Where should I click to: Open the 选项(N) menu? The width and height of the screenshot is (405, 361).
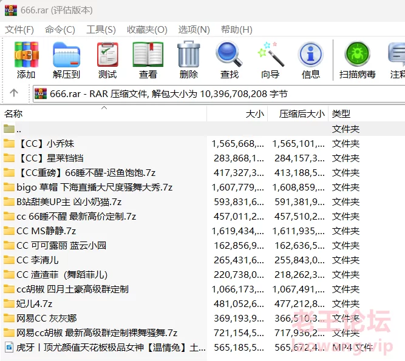click(194, 30)
